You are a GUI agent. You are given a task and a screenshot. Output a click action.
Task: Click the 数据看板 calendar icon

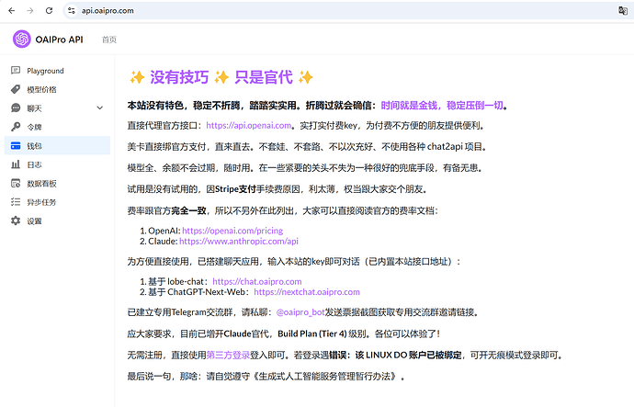click(16, 184)
